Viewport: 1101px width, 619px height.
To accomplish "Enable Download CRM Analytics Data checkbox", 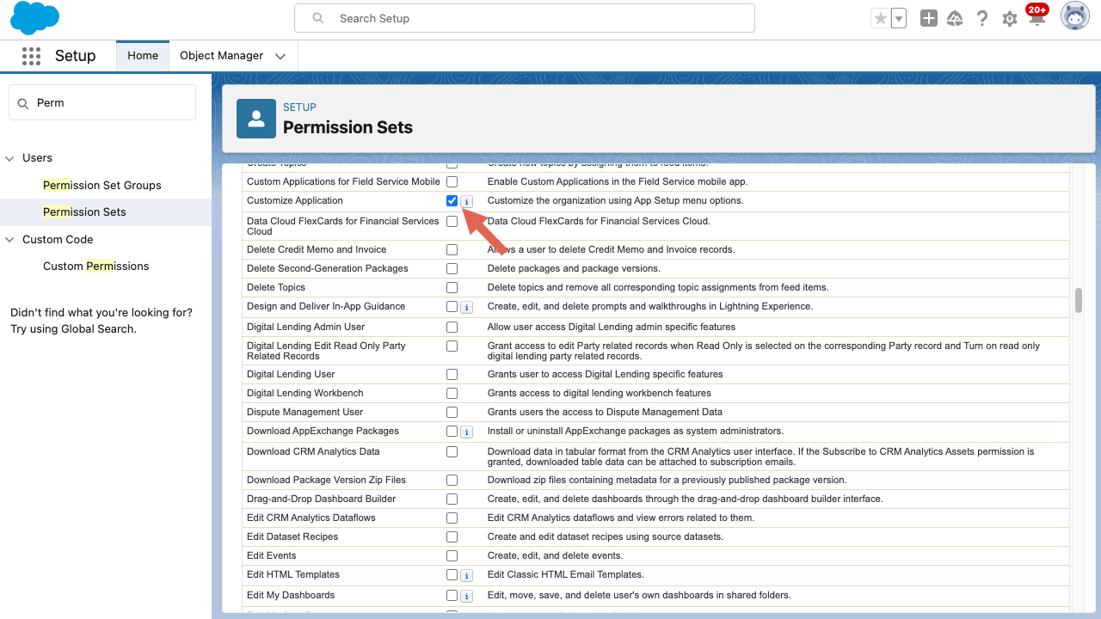I will (x=452, y=451).
